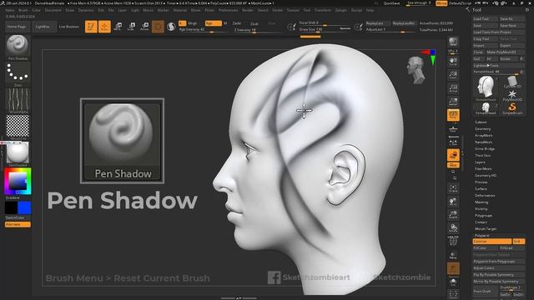Select the Cylinder3D tool thumbnail

point(512,82)
